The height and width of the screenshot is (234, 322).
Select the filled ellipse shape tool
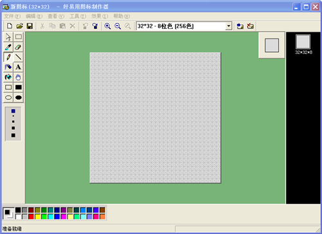19,98
